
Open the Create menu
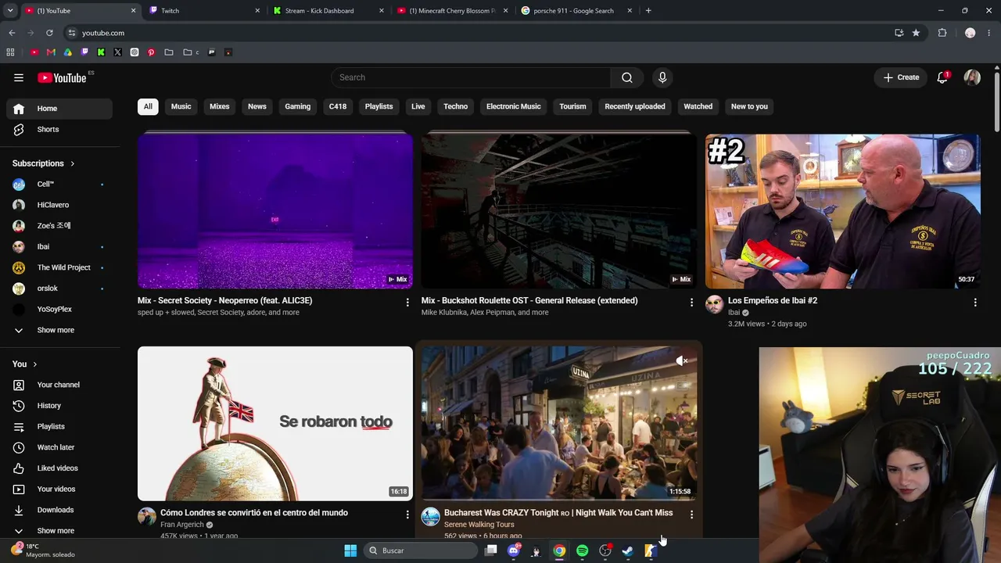coord(901,77)
